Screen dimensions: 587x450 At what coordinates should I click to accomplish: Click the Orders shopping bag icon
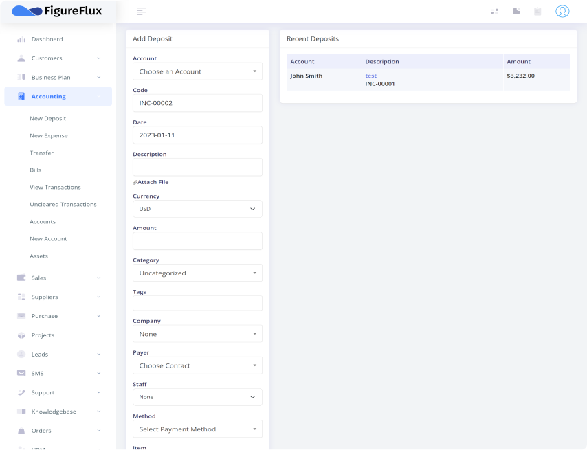pyautogui.click(x=21, y=431)
